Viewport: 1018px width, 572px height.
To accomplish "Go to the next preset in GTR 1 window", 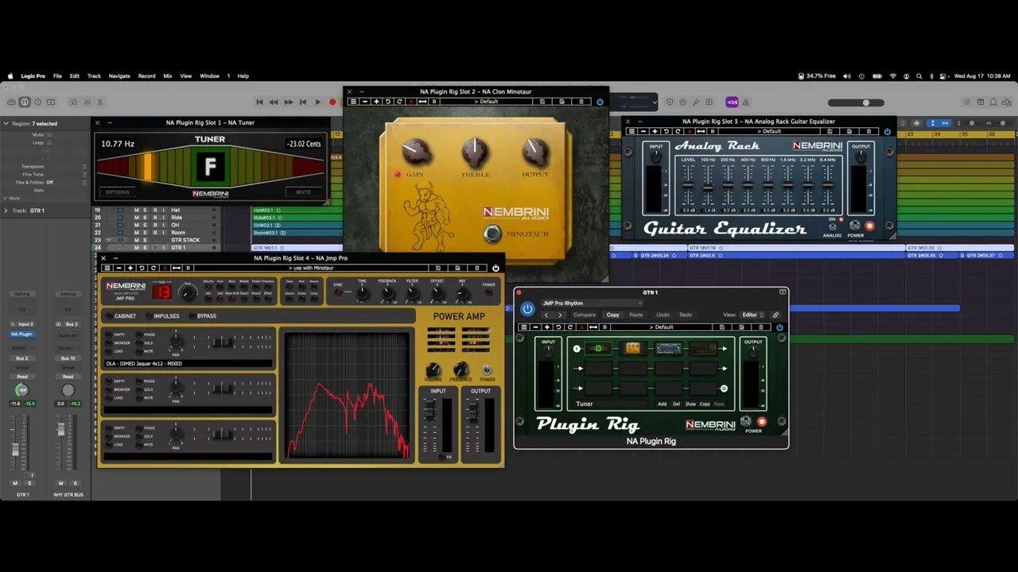I will point(560,315).
